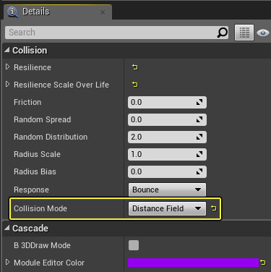Open view options eye icon

pyautogui.click(x=263, y=33)
